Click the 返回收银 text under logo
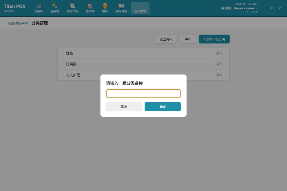Image resolution: width=287 pixels, height=191 pixels. tap(9, 11)
